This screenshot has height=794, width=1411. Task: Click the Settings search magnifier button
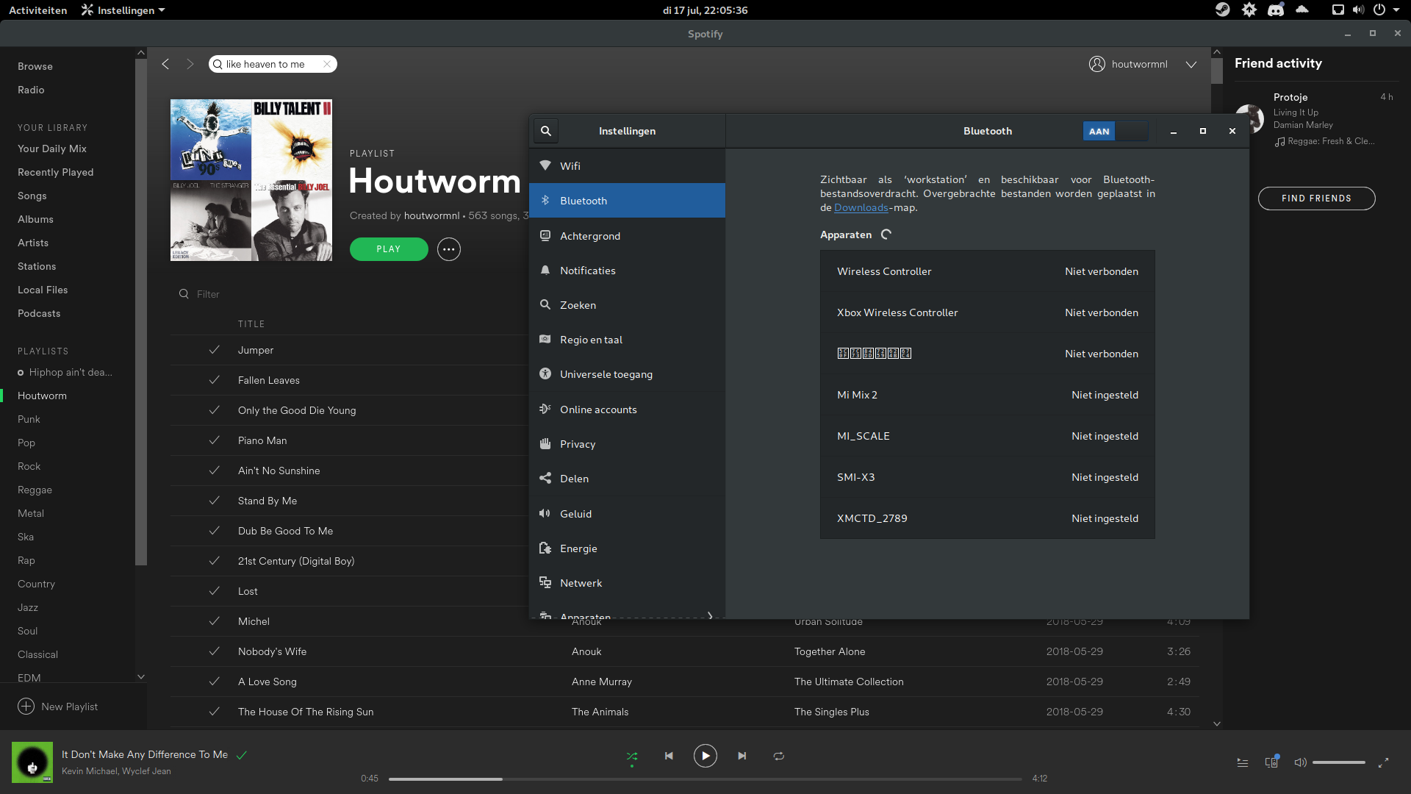coord(546,131)
